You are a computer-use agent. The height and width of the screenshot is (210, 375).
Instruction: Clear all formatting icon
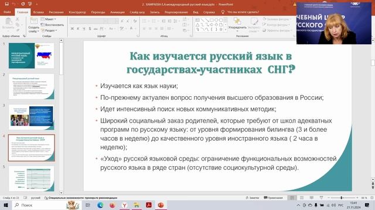[x=135, y=21]
